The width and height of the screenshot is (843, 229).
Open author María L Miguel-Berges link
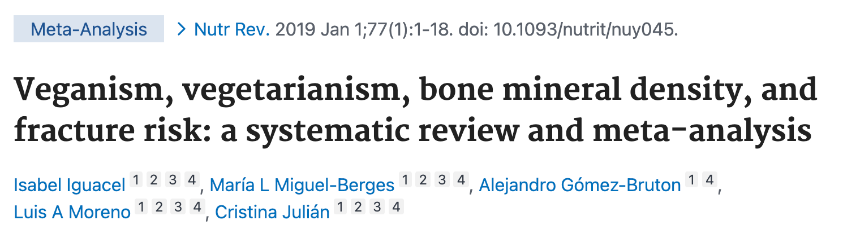pyautogui.click(x=302, y=184)
